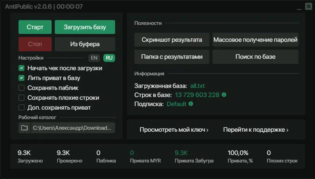
Task: Click the 13 729 603 228 rows value
Action: (197, 95)
